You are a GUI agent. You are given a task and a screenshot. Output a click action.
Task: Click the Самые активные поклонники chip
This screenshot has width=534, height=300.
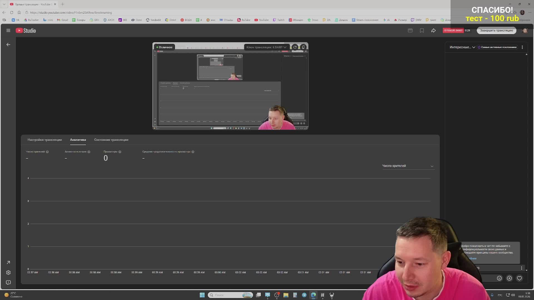pos(497,47)
